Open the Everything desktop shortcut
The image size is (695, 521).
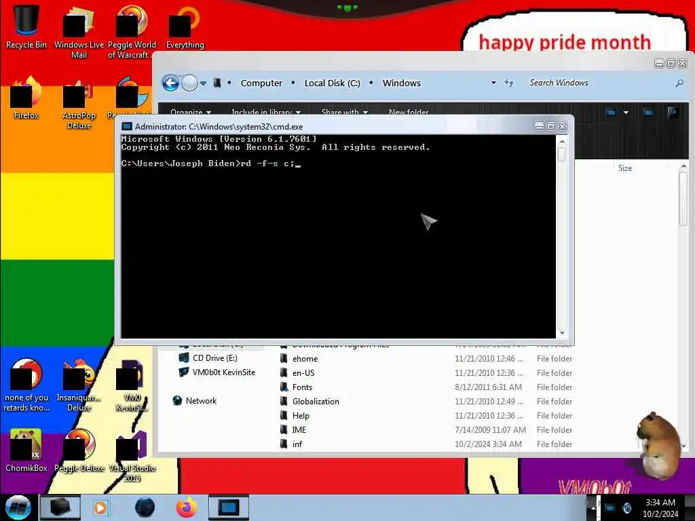point(185,27)
